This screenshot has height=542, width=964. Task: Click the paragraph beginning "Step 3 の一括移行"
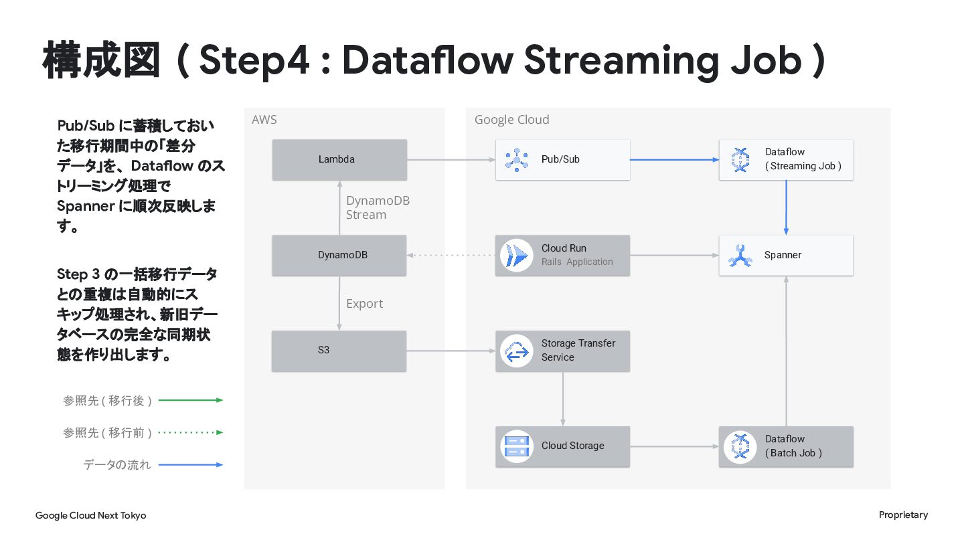[x=137, y=314]
